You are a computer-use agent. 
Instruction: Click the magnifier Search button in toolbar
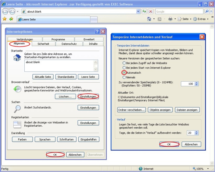tap(207, 11)
